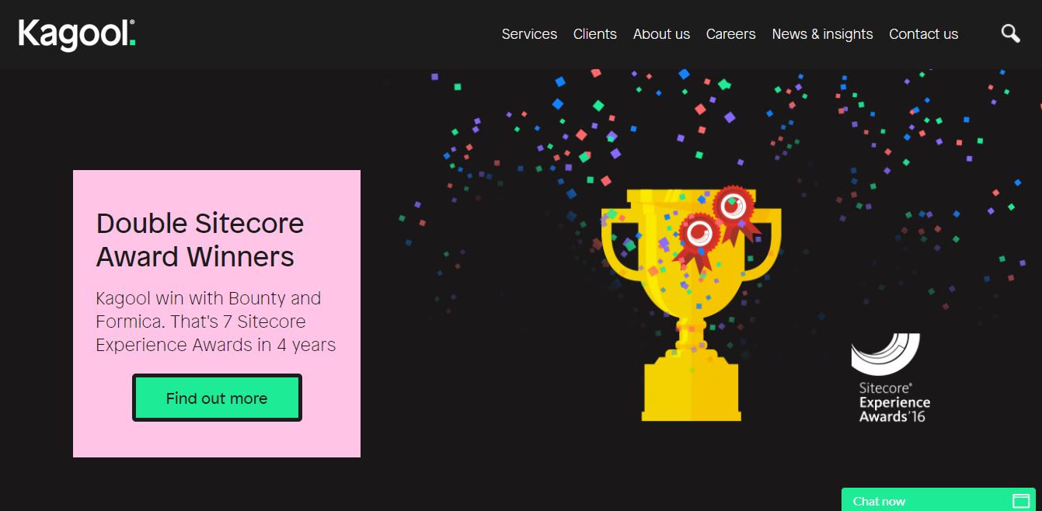
Task: Navigate to Careers
Action: [x=730, y=34]
